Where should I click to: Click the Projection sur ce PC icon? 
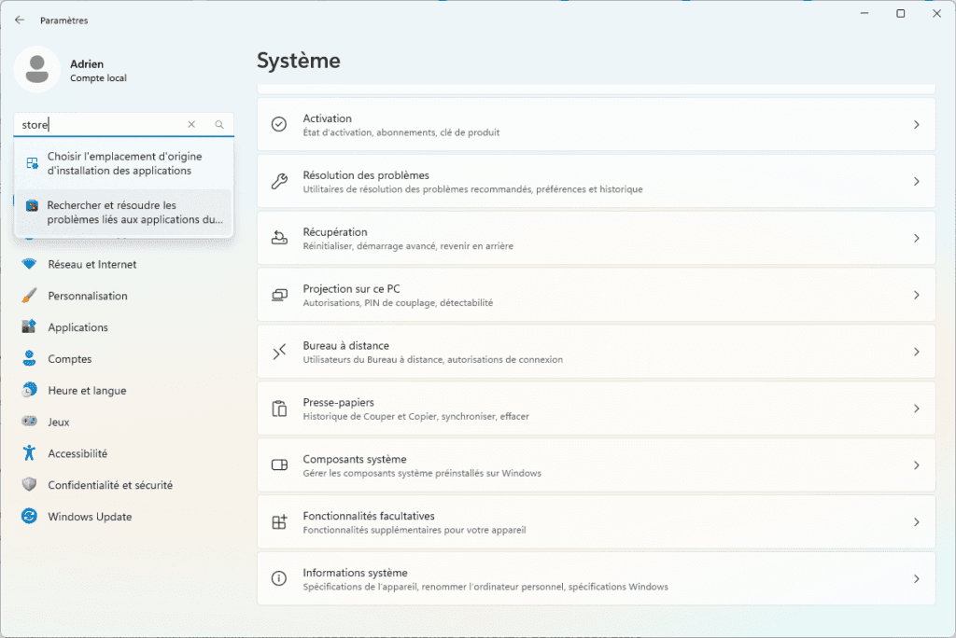279,295
